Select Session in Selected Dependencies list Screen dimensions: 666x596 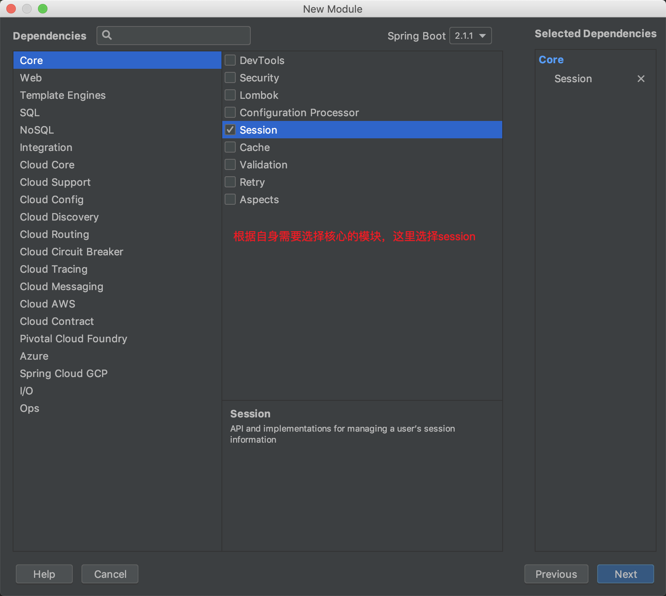(573, 79)
